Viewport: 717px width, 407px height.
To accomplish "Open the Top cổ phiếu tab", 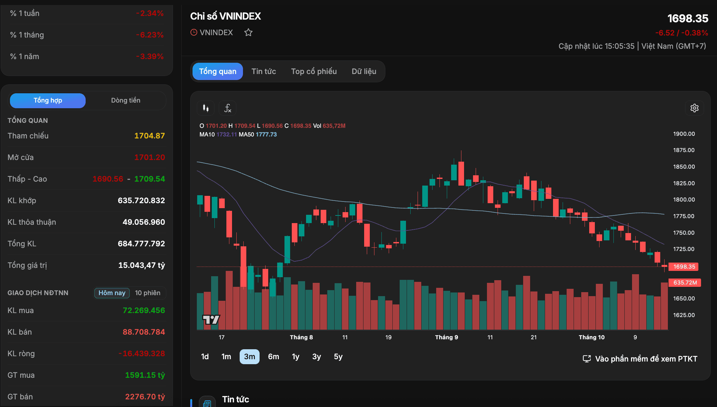I will pos(314,71).
